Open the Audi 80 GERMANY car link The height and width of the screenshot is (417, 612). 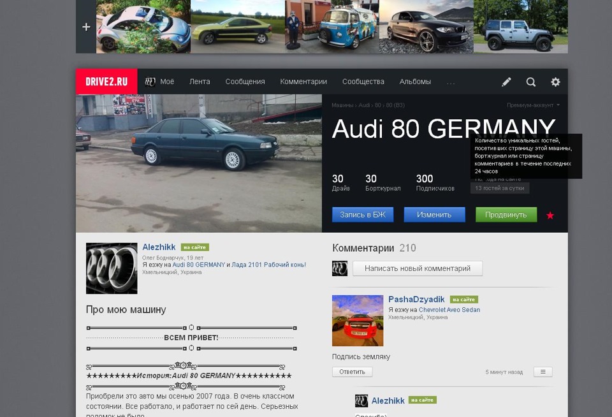pyautogui.click(x=199, y=265)
